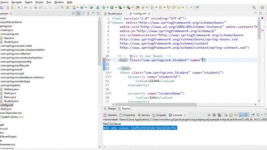Click the Run button in the toolbar
Viewport: 267px width, 150px height.
pyautogui.click(x=112, y=7)
